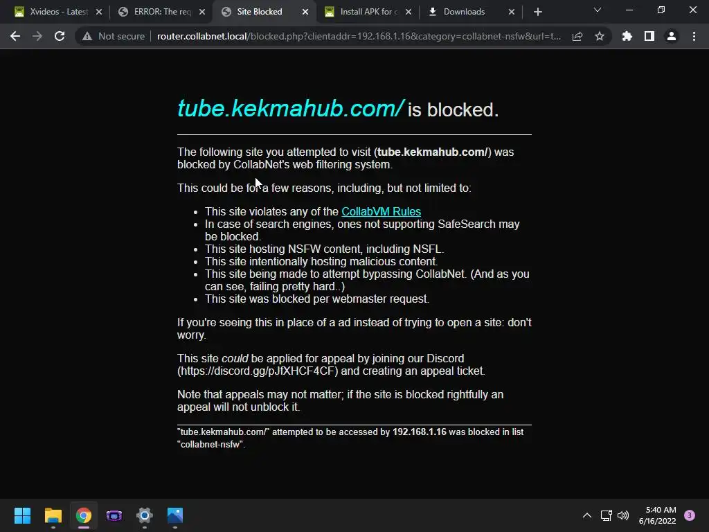Bookmark this page with star icon
The width and height of the screenshot is (709, 532).
coord(599,36)
